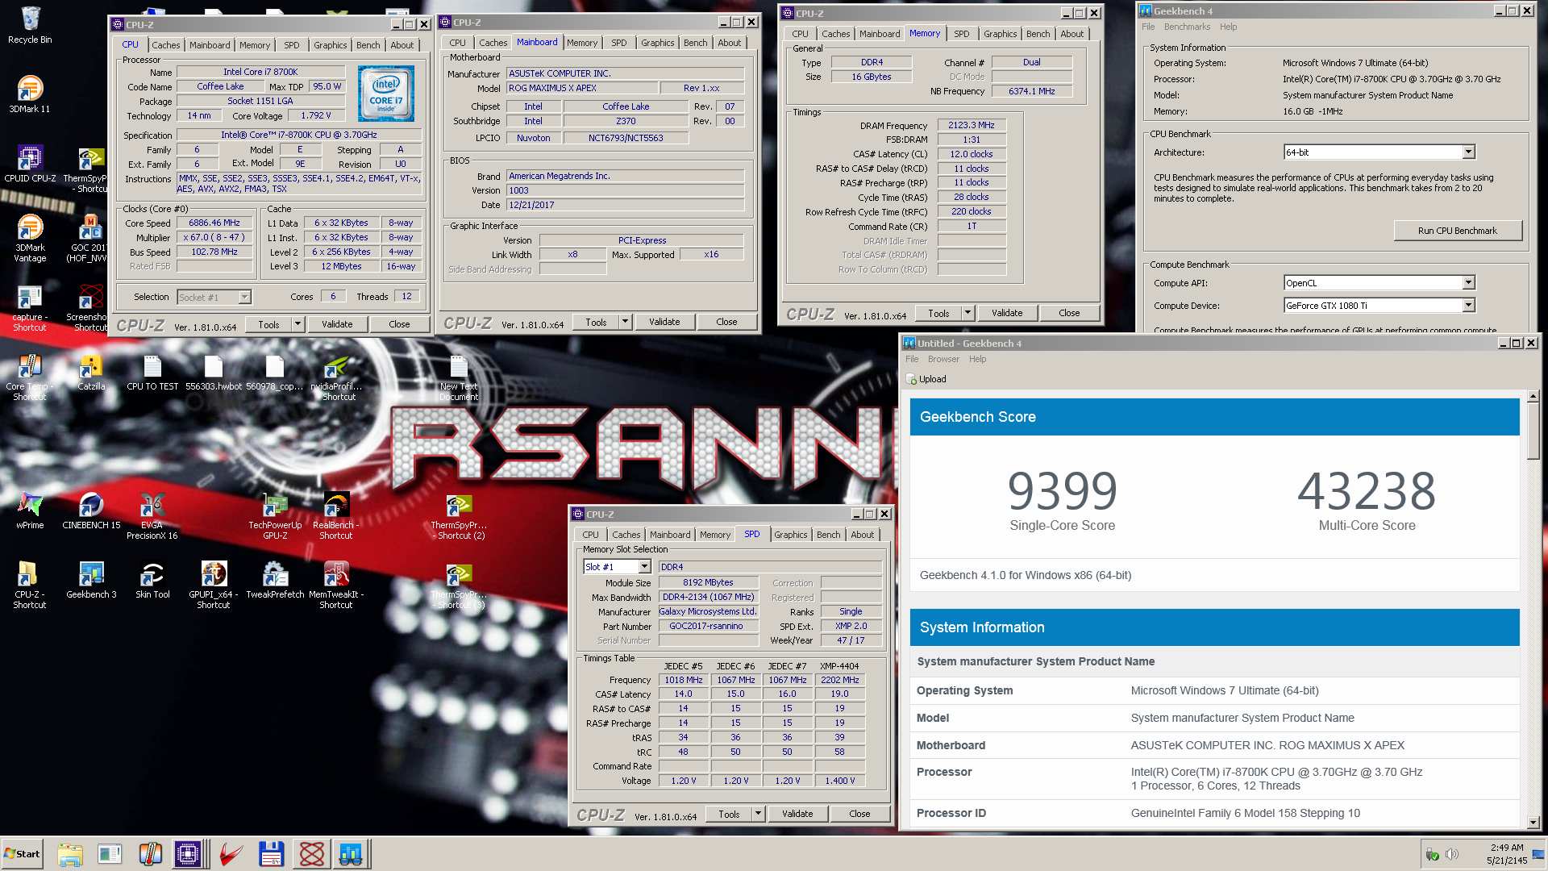Launch EVGA PrecisionX 16 icon
This screenshot has height=871, width=1548.
(x=152, y=515)
